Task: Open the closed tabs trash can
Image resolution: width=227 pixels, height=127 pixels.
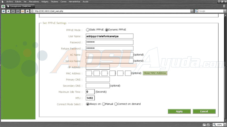Action: coord(224,6)
